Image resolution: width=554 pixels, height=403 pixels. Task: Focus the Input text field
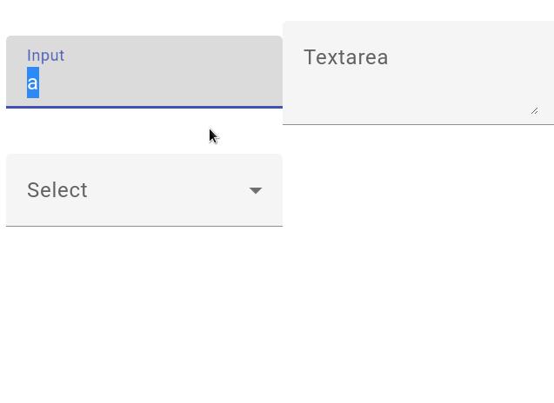[x=144, y=83]
